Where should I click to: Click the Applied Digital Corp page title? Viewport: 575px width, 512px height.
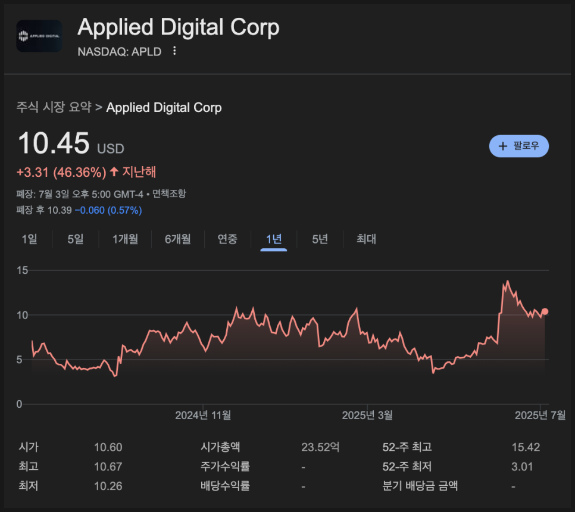(x=178, y=27)
